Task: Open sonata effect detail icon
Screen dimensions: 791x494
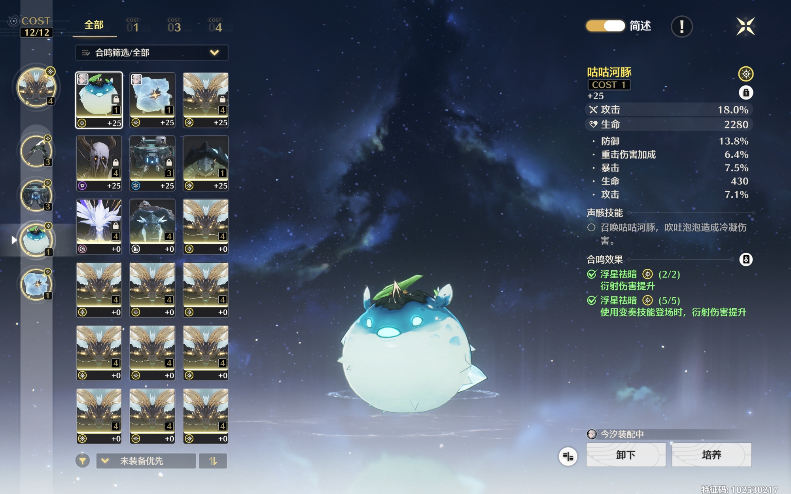Action: 746,259
